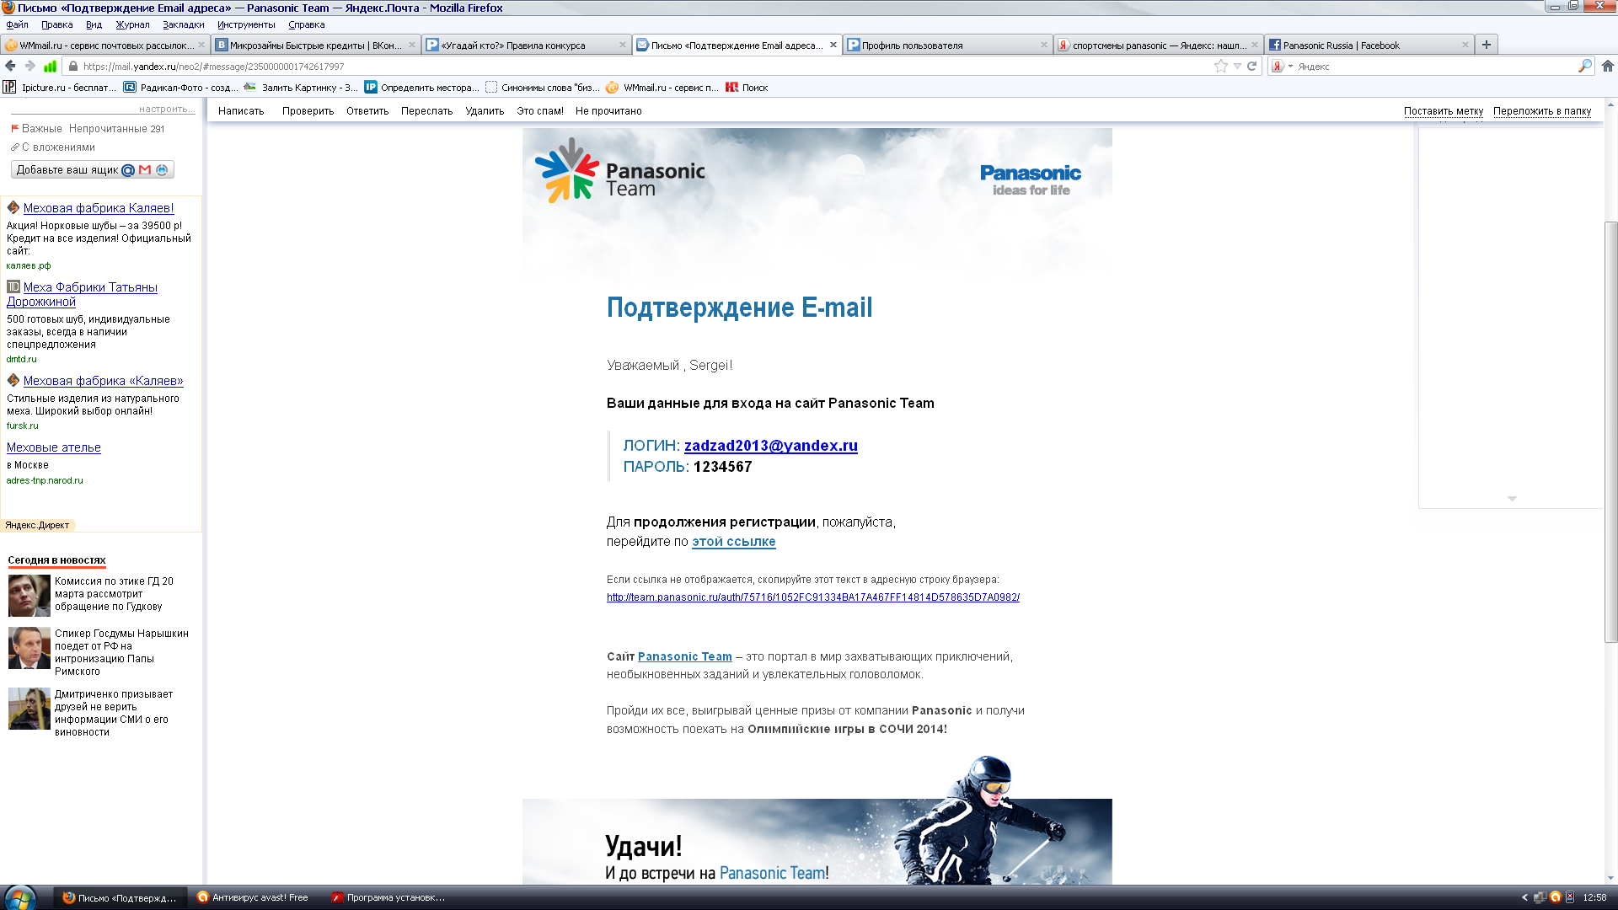Open WMmail.ru bookmark in bookmarks bar
Screen dimensions: 1618x910
662,87
